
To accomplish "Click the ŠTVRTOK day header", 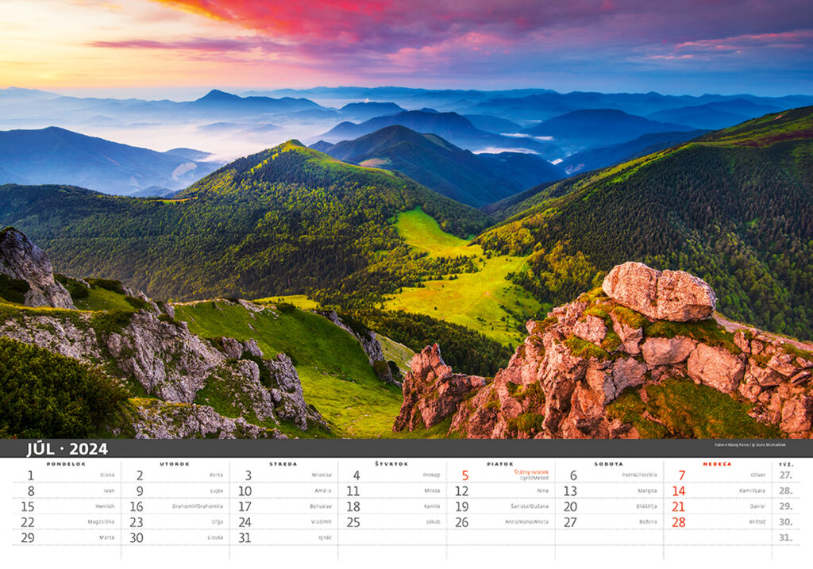I will pyautogui.click(x=391, y=463).
